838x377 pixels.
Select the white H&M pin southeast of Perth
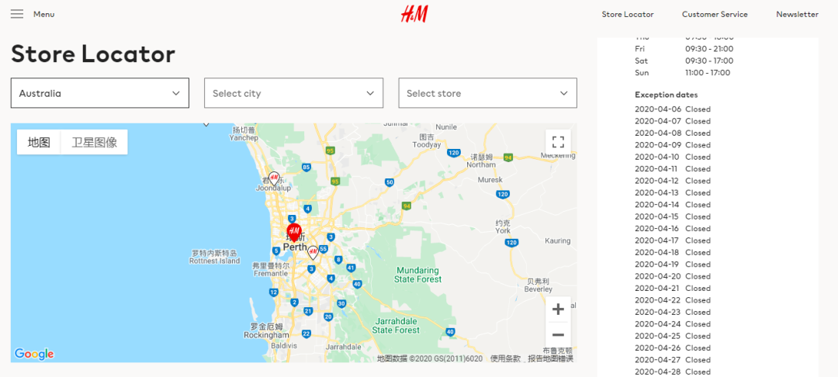(313, 253)
